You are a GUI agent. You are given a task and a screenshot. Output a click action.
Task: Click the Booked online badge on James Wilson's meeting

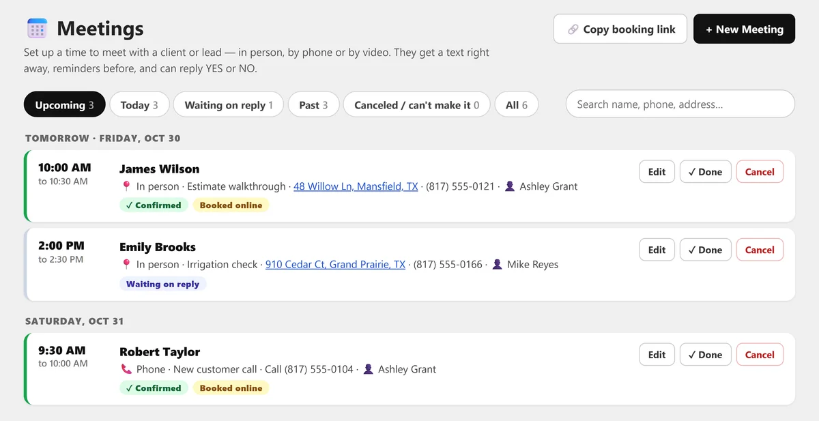click(x=231, y=205)
